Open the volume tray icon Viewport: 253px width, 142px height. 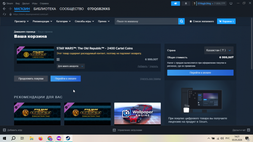point(222,138)
